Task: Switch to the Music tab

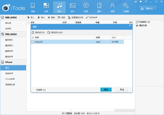Action: tap(59, 7)
